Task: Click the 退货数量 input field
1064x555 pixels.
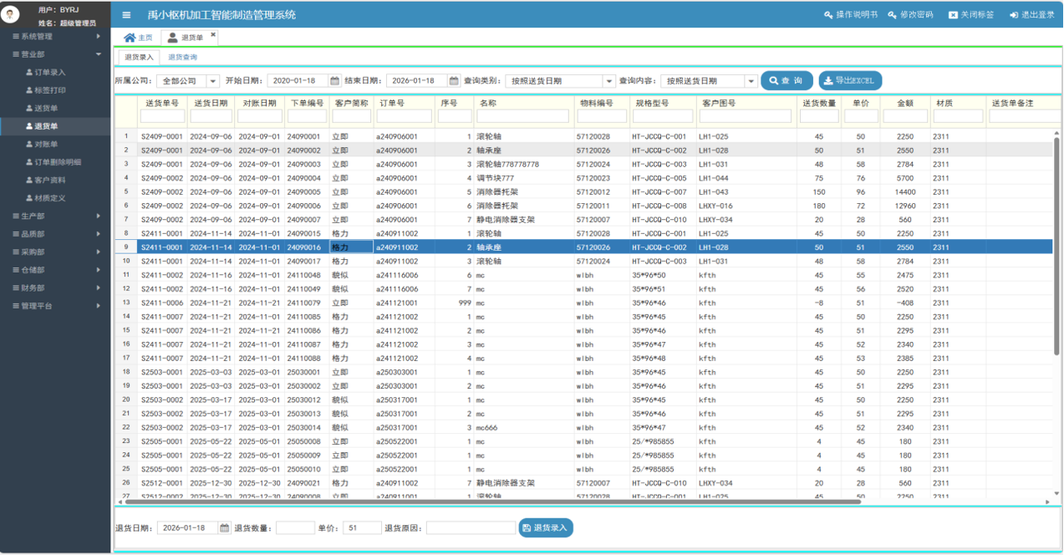Action: point(295,528)
